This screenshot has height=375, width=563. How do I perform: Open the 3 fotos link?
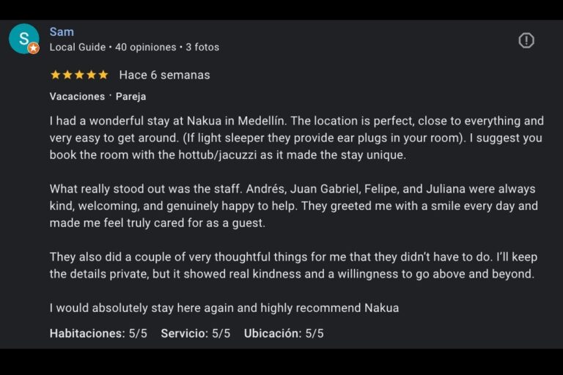[202, 47]
